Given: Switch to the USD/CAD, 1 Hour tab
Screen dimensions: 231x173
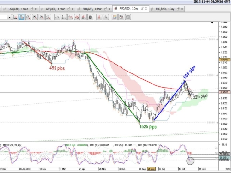Looking at the screenshot, I should [18, 9].
